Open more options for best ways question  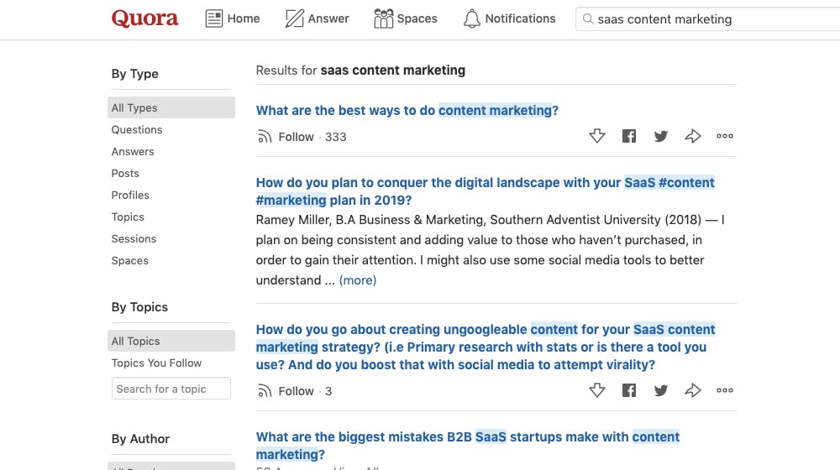click(x=724, y=136)
